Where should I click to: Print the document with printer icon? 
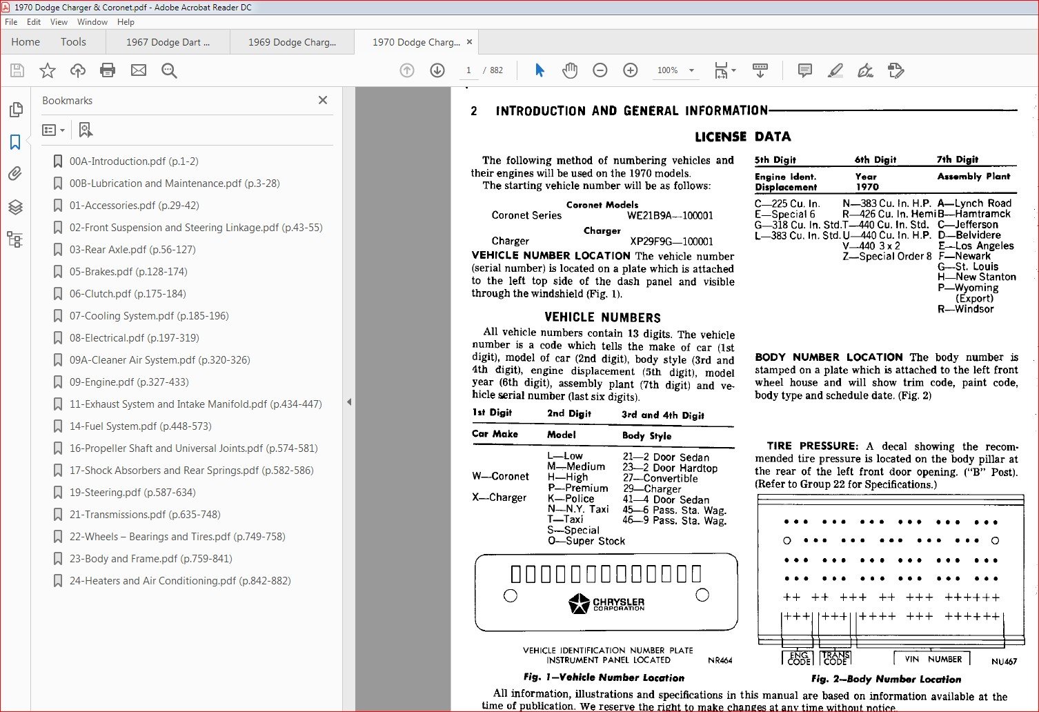pyautogui.click(x=108, y=70)
